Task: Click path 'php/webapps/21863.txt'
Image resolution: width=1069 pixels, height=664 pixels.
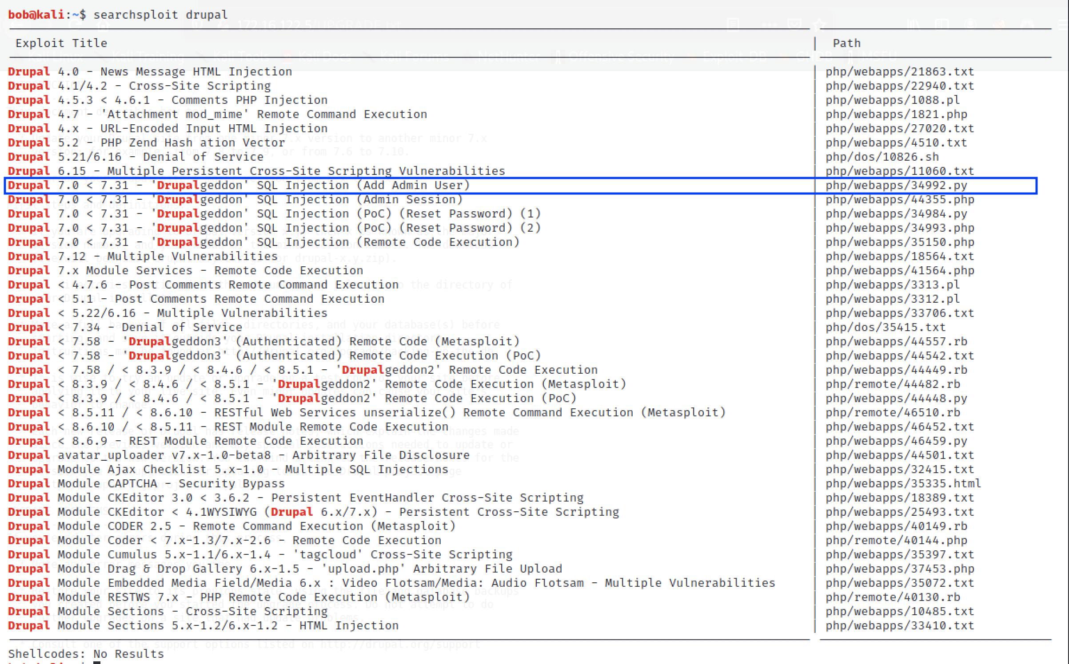Action: (x=900, y=71)
